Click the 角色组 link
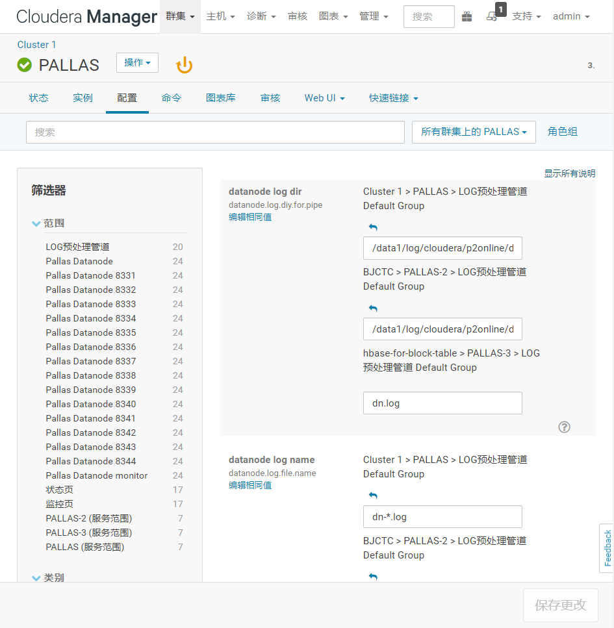 coord(562,132)
